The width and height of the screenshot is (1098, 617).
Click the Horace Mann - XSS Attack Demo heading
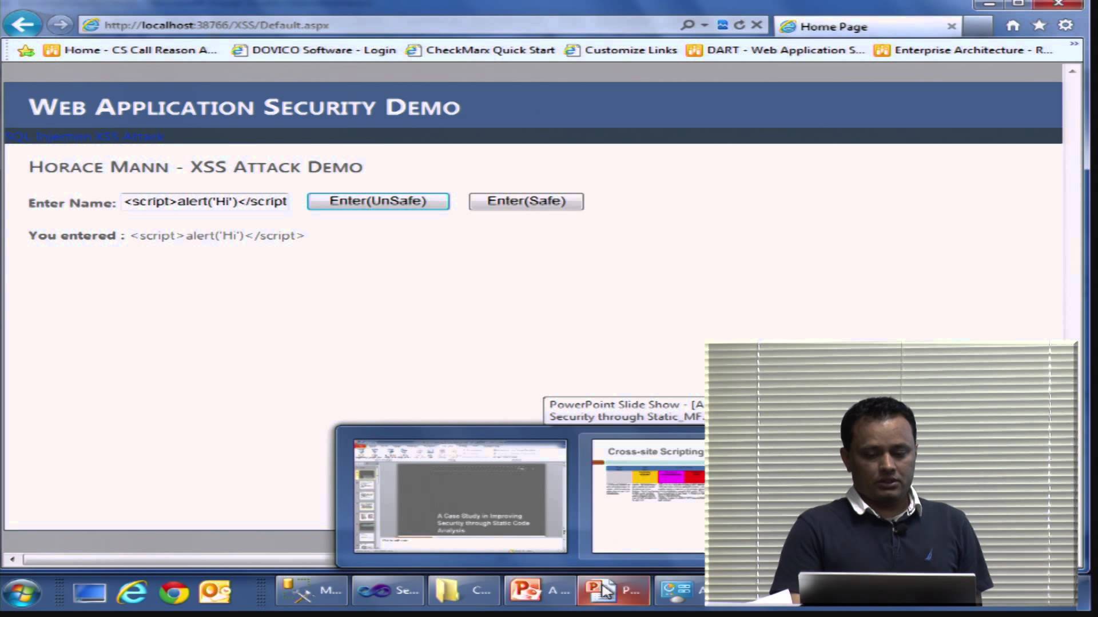pos(196,167)
